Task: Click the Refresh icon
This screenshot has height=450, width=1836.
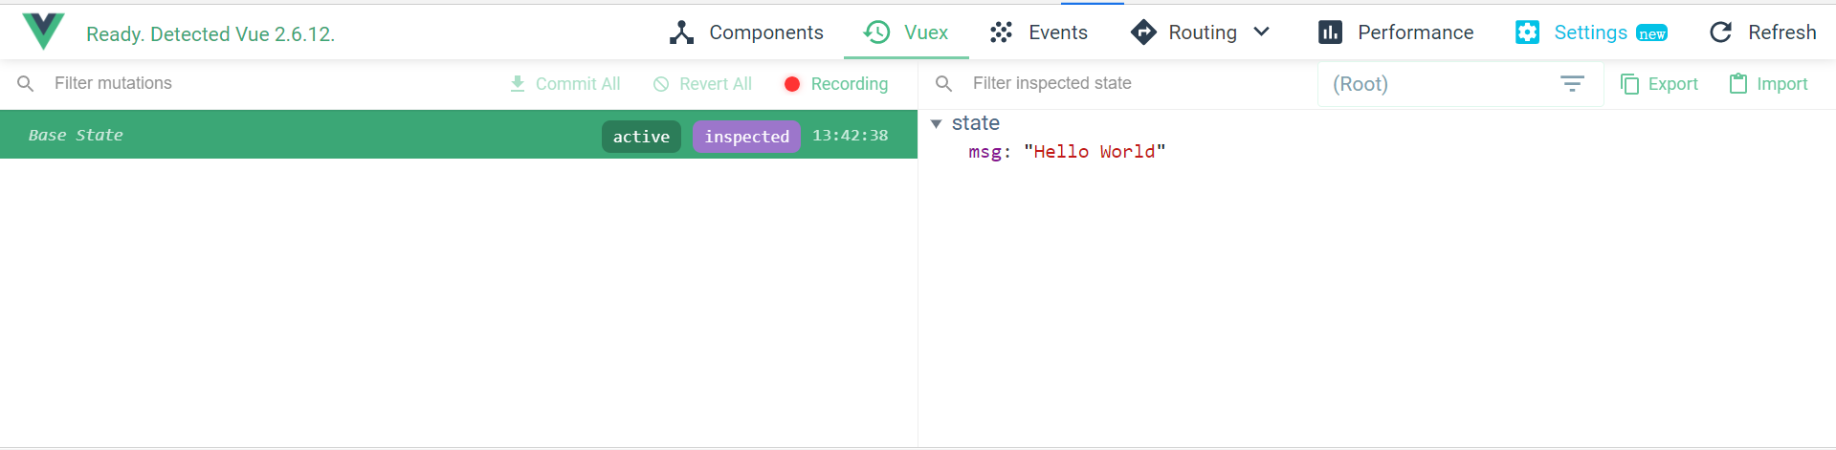Action: click(x=1720, y=32)
